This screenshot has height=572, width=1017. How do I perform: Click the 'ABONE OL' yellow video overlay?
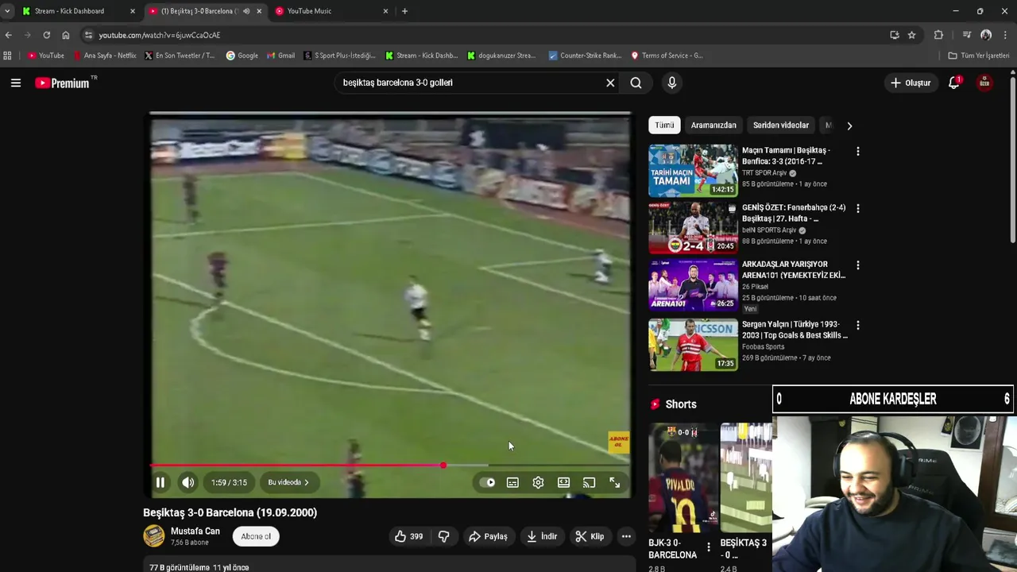coord(618,442)
